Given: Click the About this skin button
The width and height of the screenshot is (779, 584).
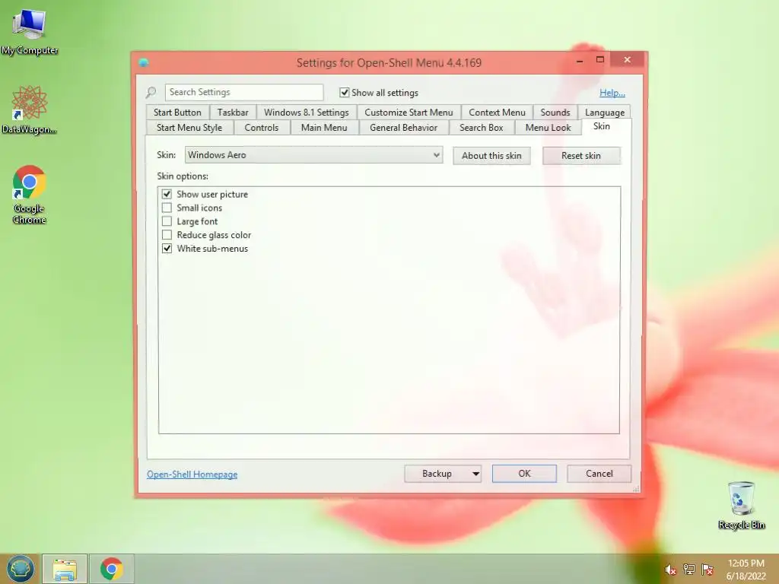Looking at the screenshot, I should pyautogui.click(x=491, y=155).
